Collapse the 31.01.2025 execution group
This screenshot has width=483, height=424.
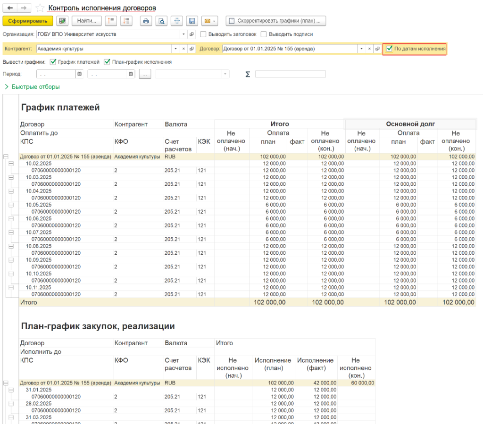[11, 390]
